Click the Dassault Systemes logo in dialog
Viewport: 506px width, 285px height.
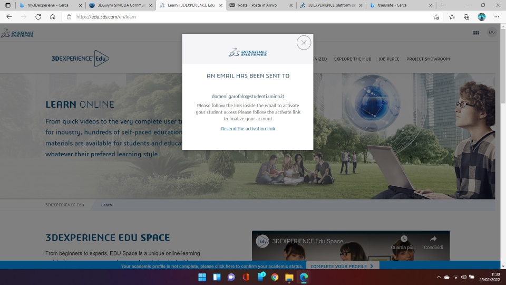click(x=248, y=52)
